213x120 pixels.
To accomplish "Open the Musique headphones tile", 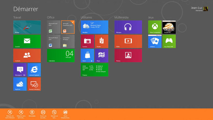I will click(x=128, y=27).
